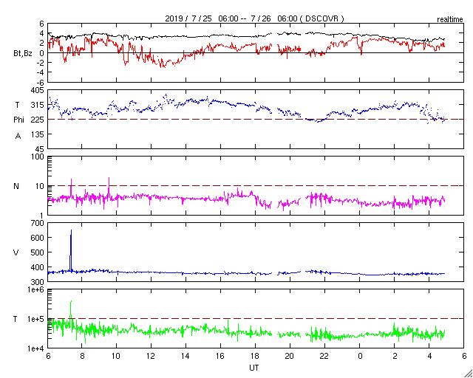Viewport: 473px width, 378px height.
Task: Click the 8 hour label on UT axis
Action: coord(81,357)
